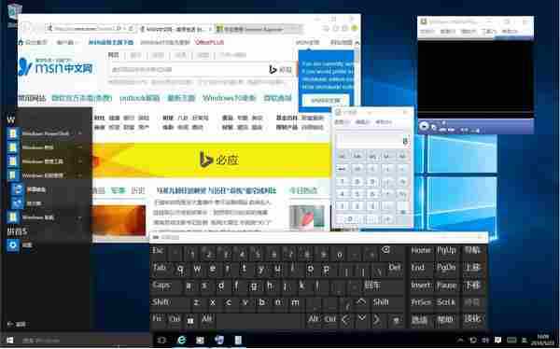The height and width of the screenshot is (349, 560).
Task: Toggle the Caps key on the on-screen keyboard
Action: [161, 286]
